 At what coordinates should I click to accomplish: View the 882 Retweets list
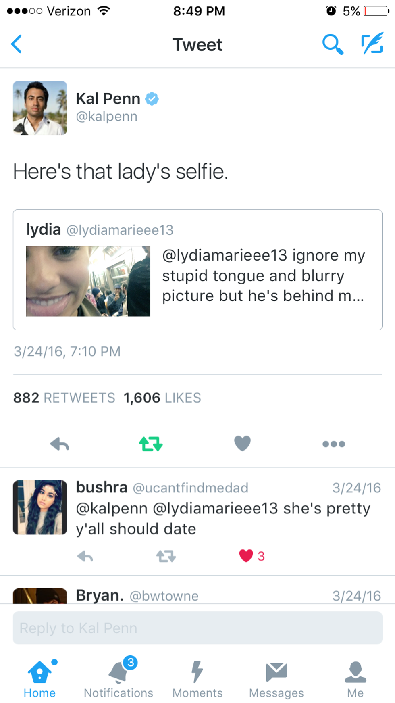click(x=64, y=398)
